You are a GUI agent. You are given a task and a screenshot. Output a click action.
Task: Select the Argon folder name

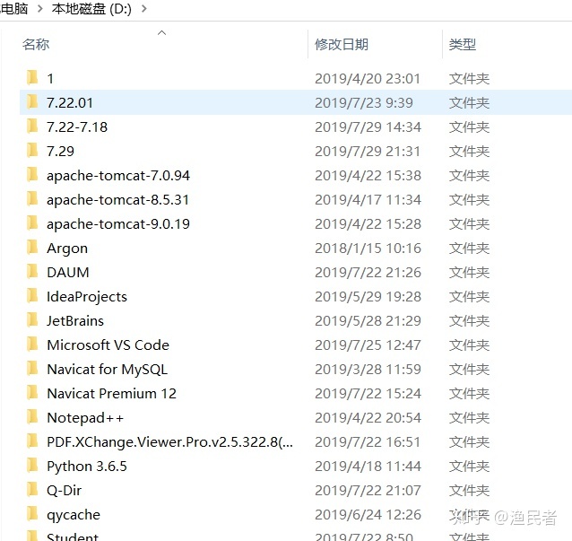click(x=67, y=249)
